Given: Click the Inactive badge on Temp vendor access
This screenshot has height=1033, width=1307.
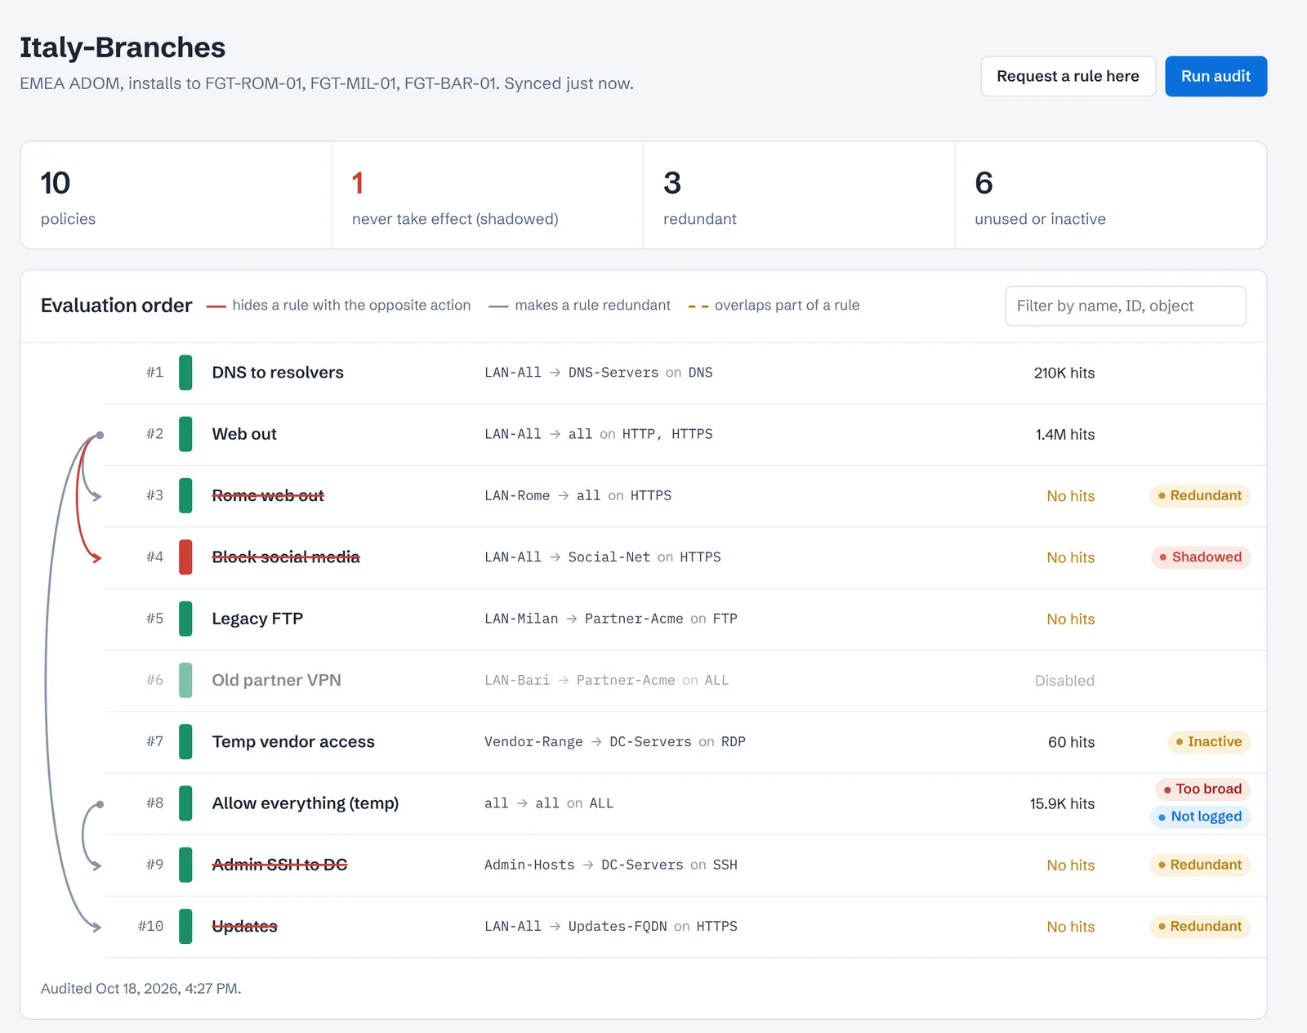Looking at the screenshot, I should (1209, 742).
